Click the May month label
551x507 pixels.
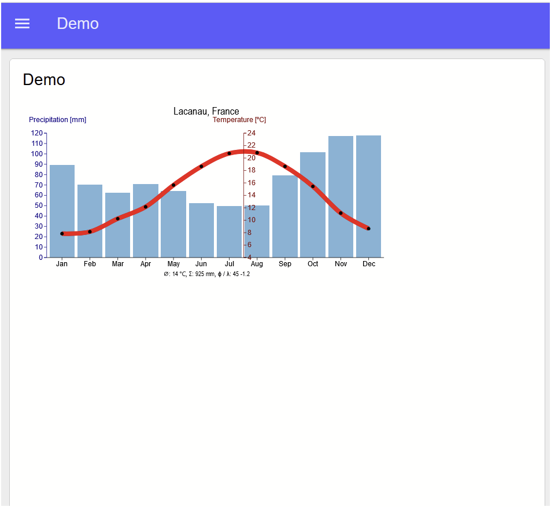pyautogui.click(x=173, y=264)
